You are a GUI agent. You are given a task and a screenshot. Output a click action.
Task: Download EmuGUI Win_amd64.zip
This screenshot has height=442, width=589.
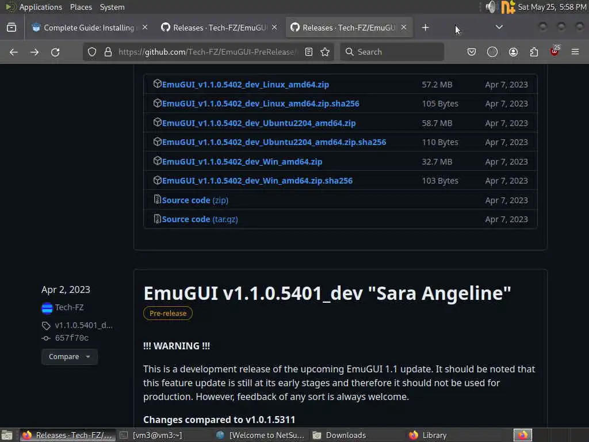click(x=242, y=162)
